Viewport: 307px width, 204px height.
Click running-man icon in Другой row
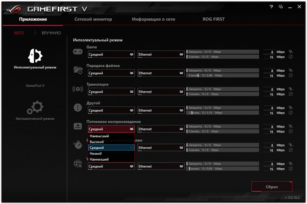[291, 108]
